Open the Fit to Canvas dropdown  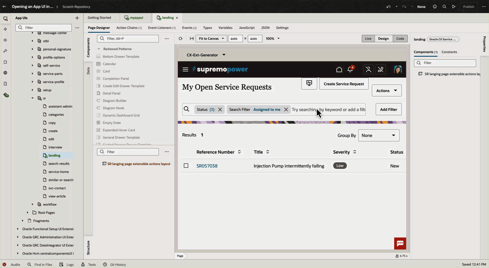click(x=211, y=38)
